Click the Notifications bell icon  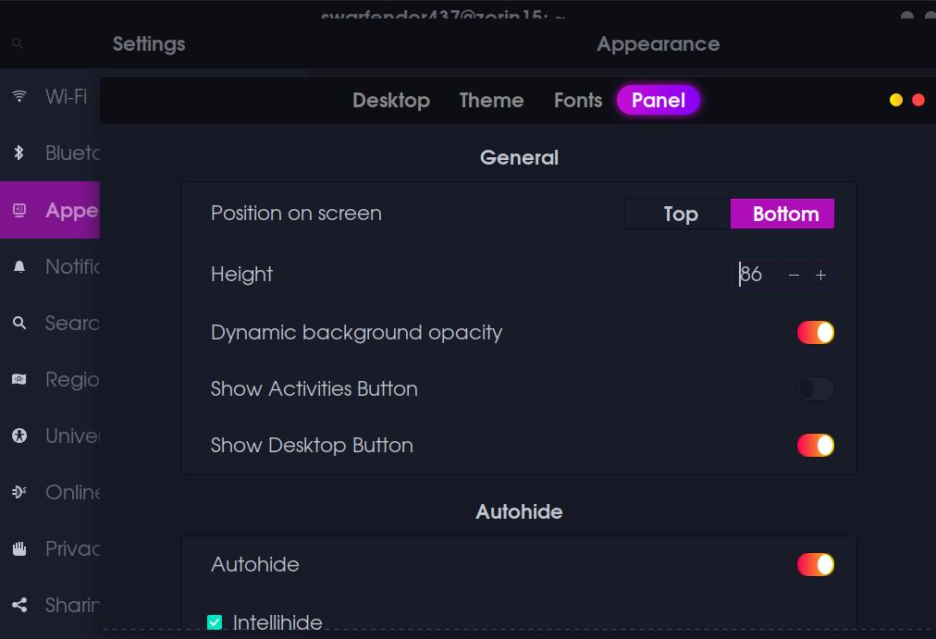(x=19, y=267)
